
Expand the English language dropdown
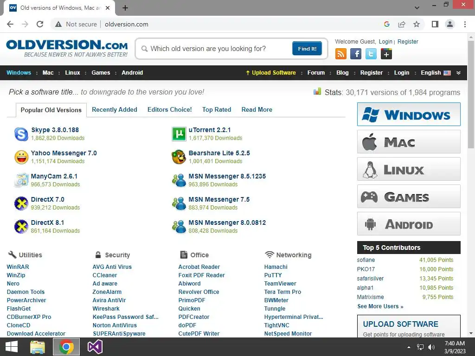436,73
